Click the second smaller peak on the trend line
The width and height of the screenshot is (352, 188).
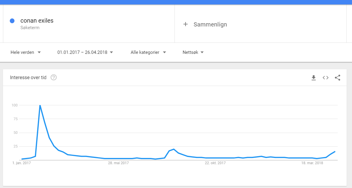tap(174, 149)
